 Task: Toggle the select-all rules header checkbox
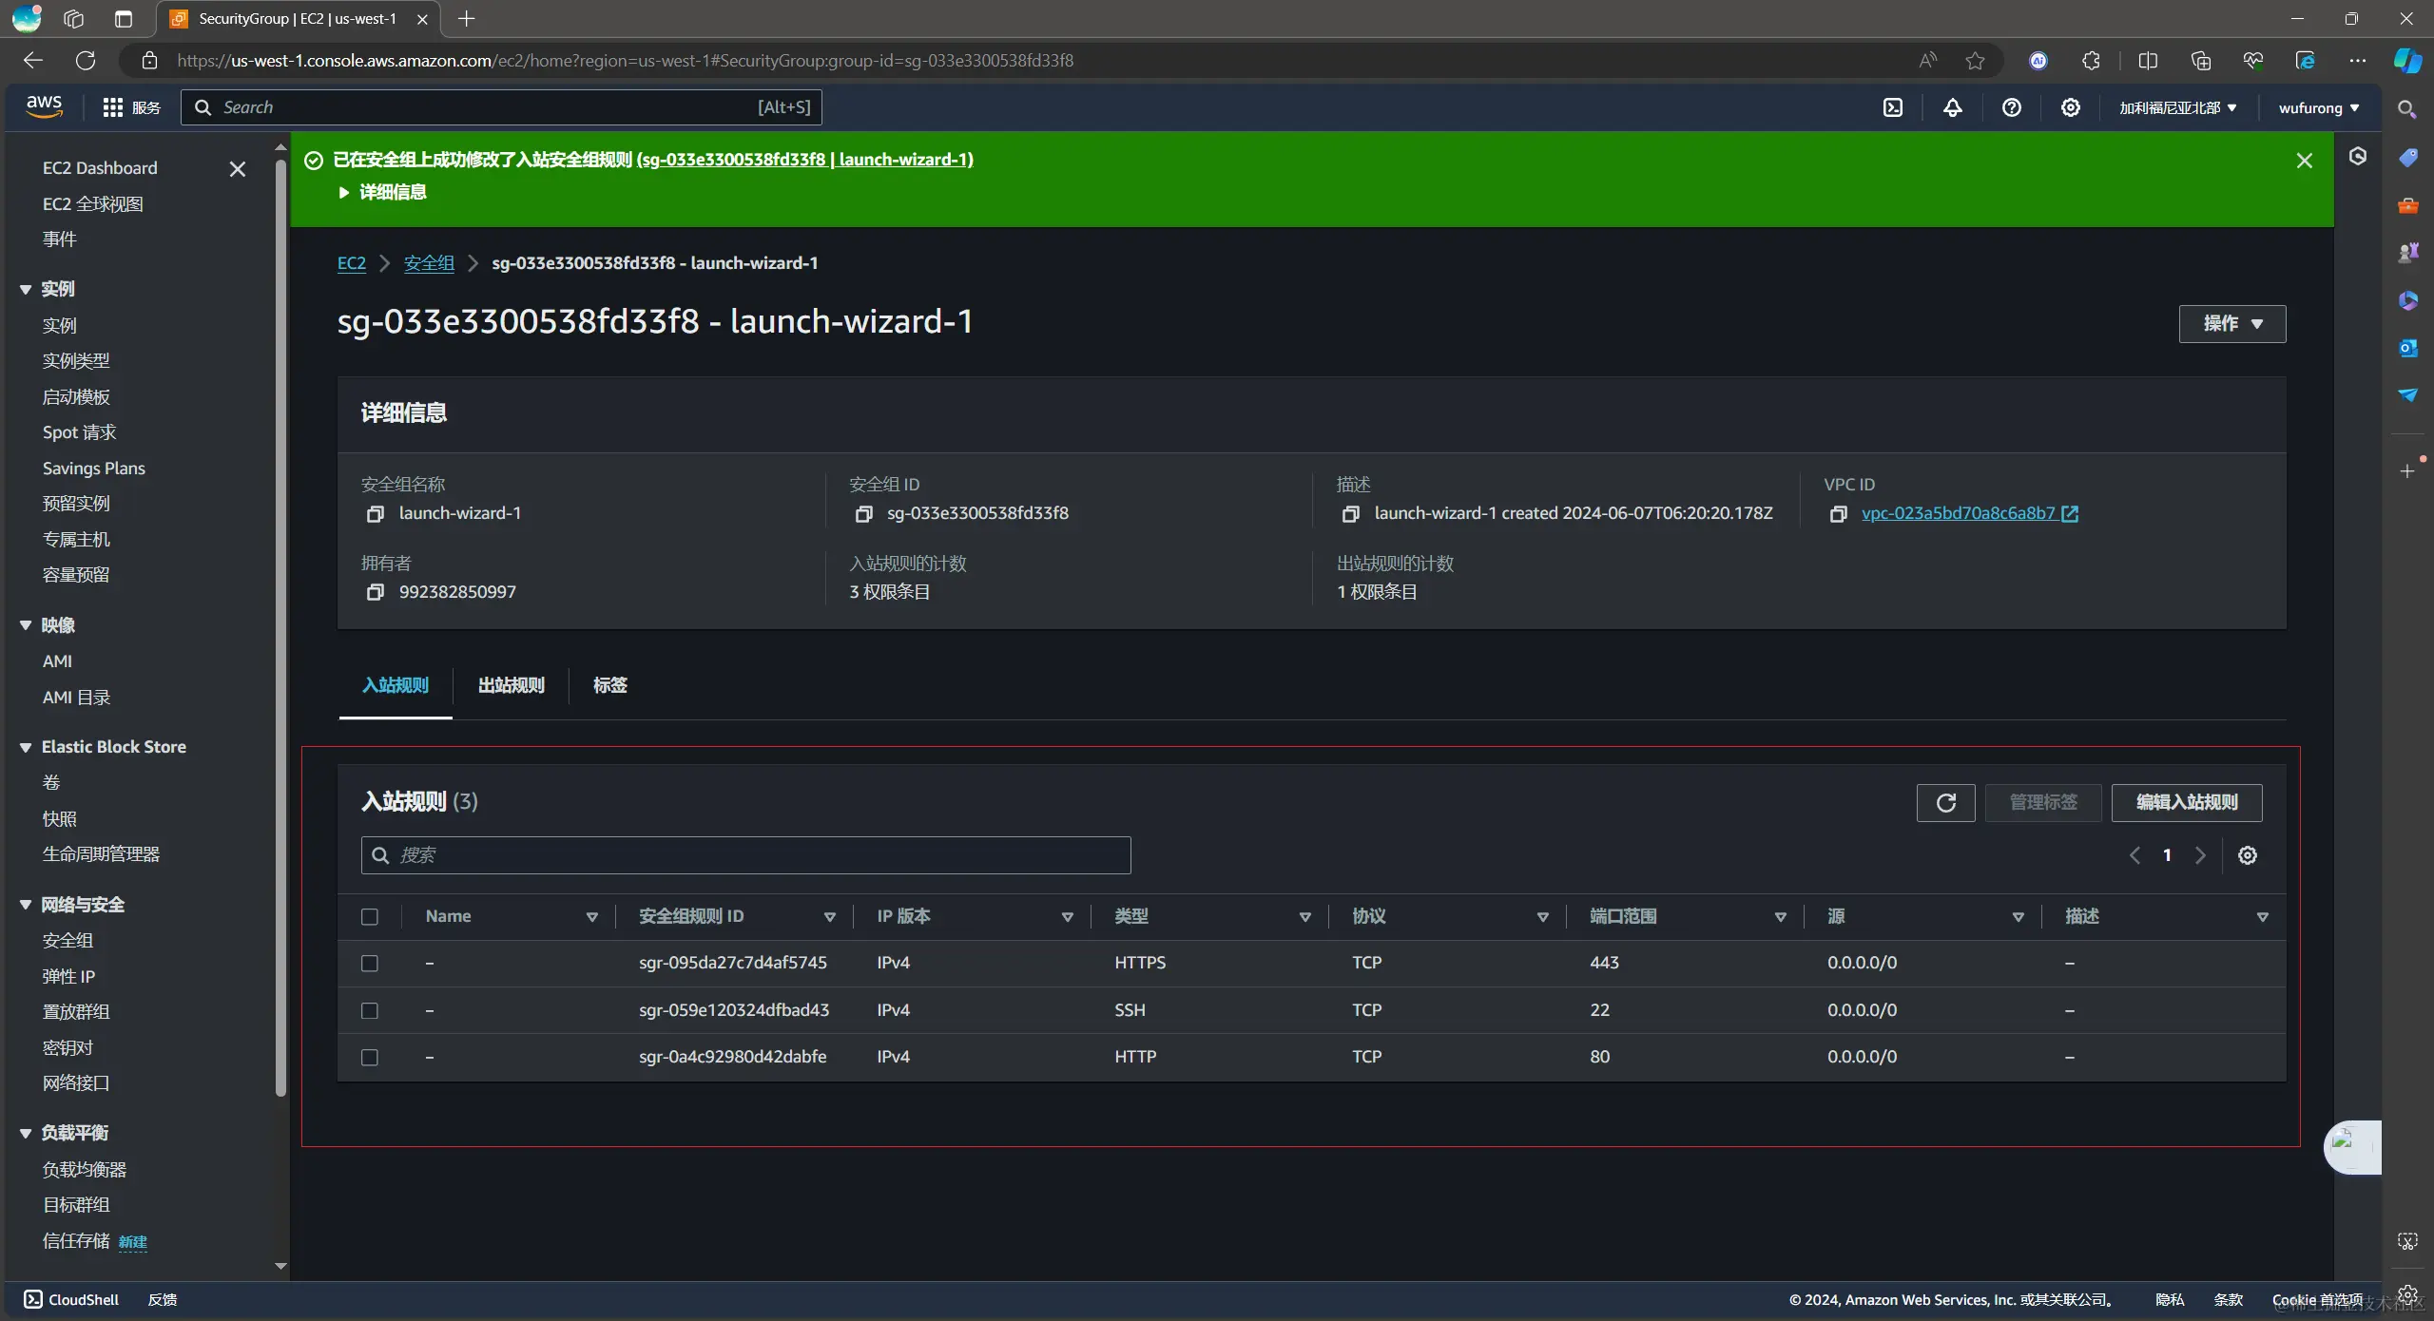coord(370,917)
